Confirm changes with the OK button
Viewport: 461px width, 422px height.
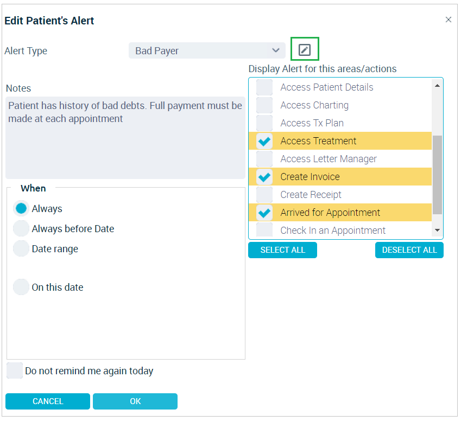(x=135, y=401)
